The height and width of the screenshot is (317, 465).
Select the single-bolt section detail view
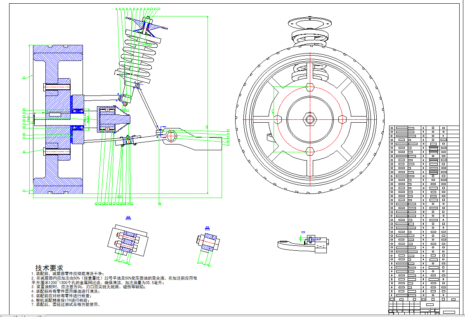208,242
